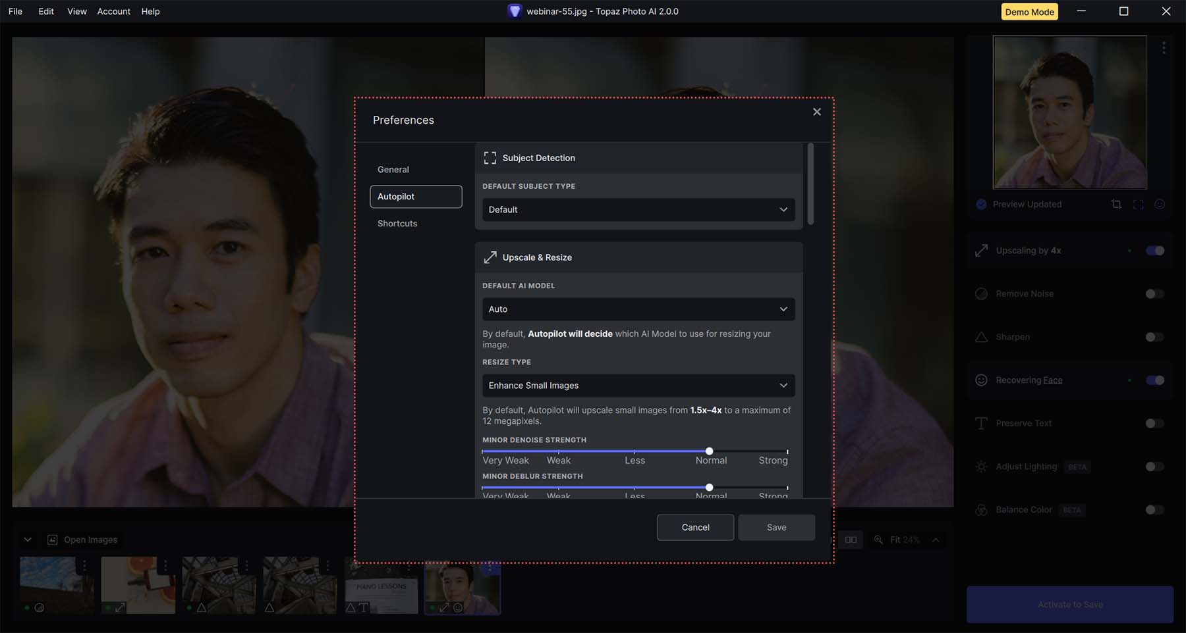
Task: Click the Subject Detection brackets icon
Action: click(490, 157)
